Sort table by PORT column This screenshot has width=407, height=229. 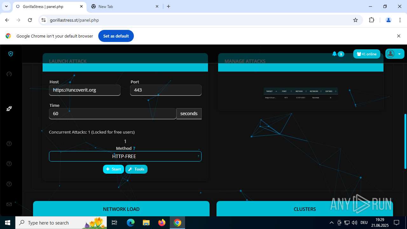[286, 91]
